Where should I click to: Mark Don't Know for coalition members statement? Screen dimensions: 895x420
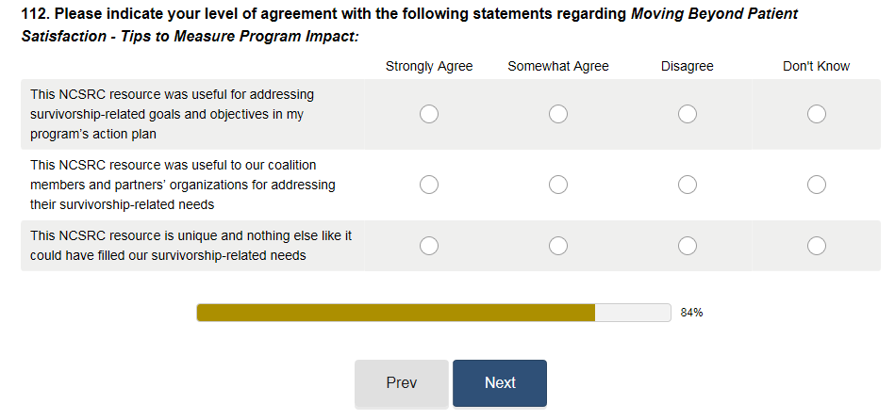coord(817,185)
